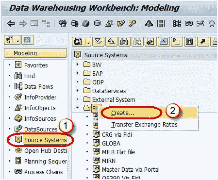Click the Back arrow in the toolbar
The width and height of the screenshot is (218, 180).
(11, 24)
